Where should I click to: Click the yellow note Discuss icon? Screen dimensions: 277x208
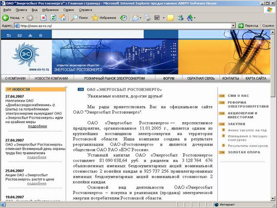[171, 18]
